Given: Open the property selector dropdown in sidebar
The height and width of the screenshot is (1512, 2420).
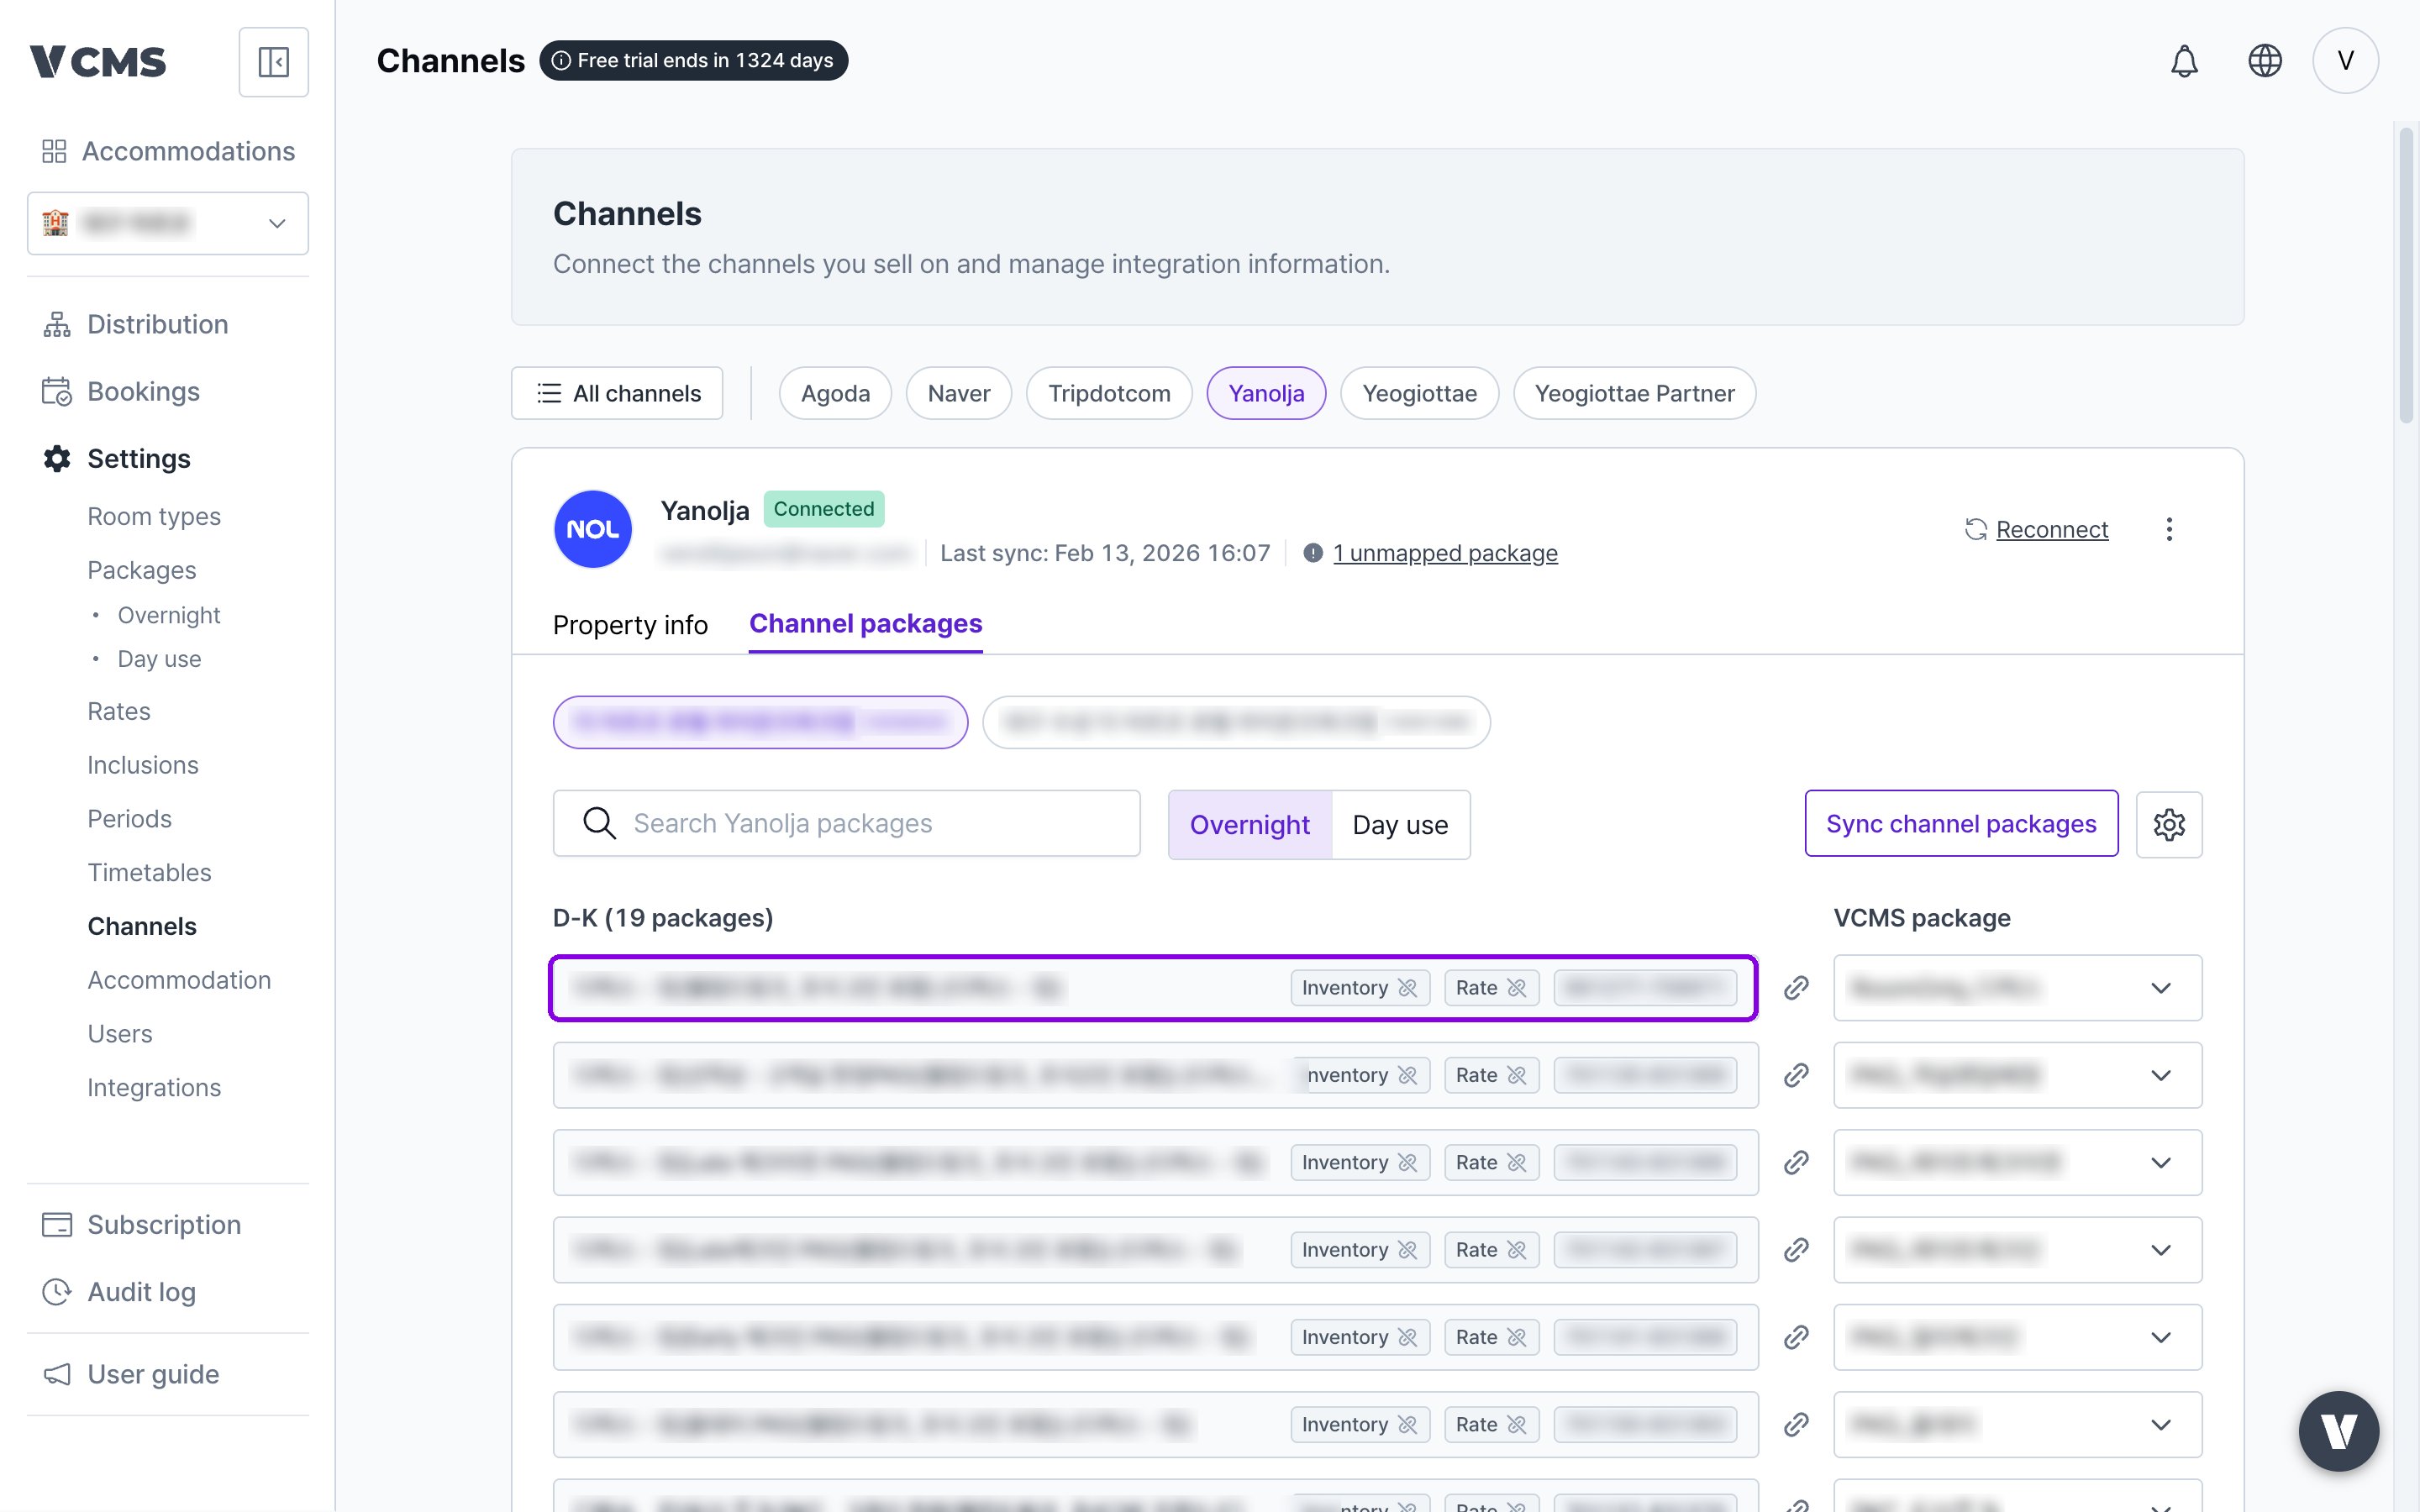Looking at the screenshot, I should click(168, 223).
